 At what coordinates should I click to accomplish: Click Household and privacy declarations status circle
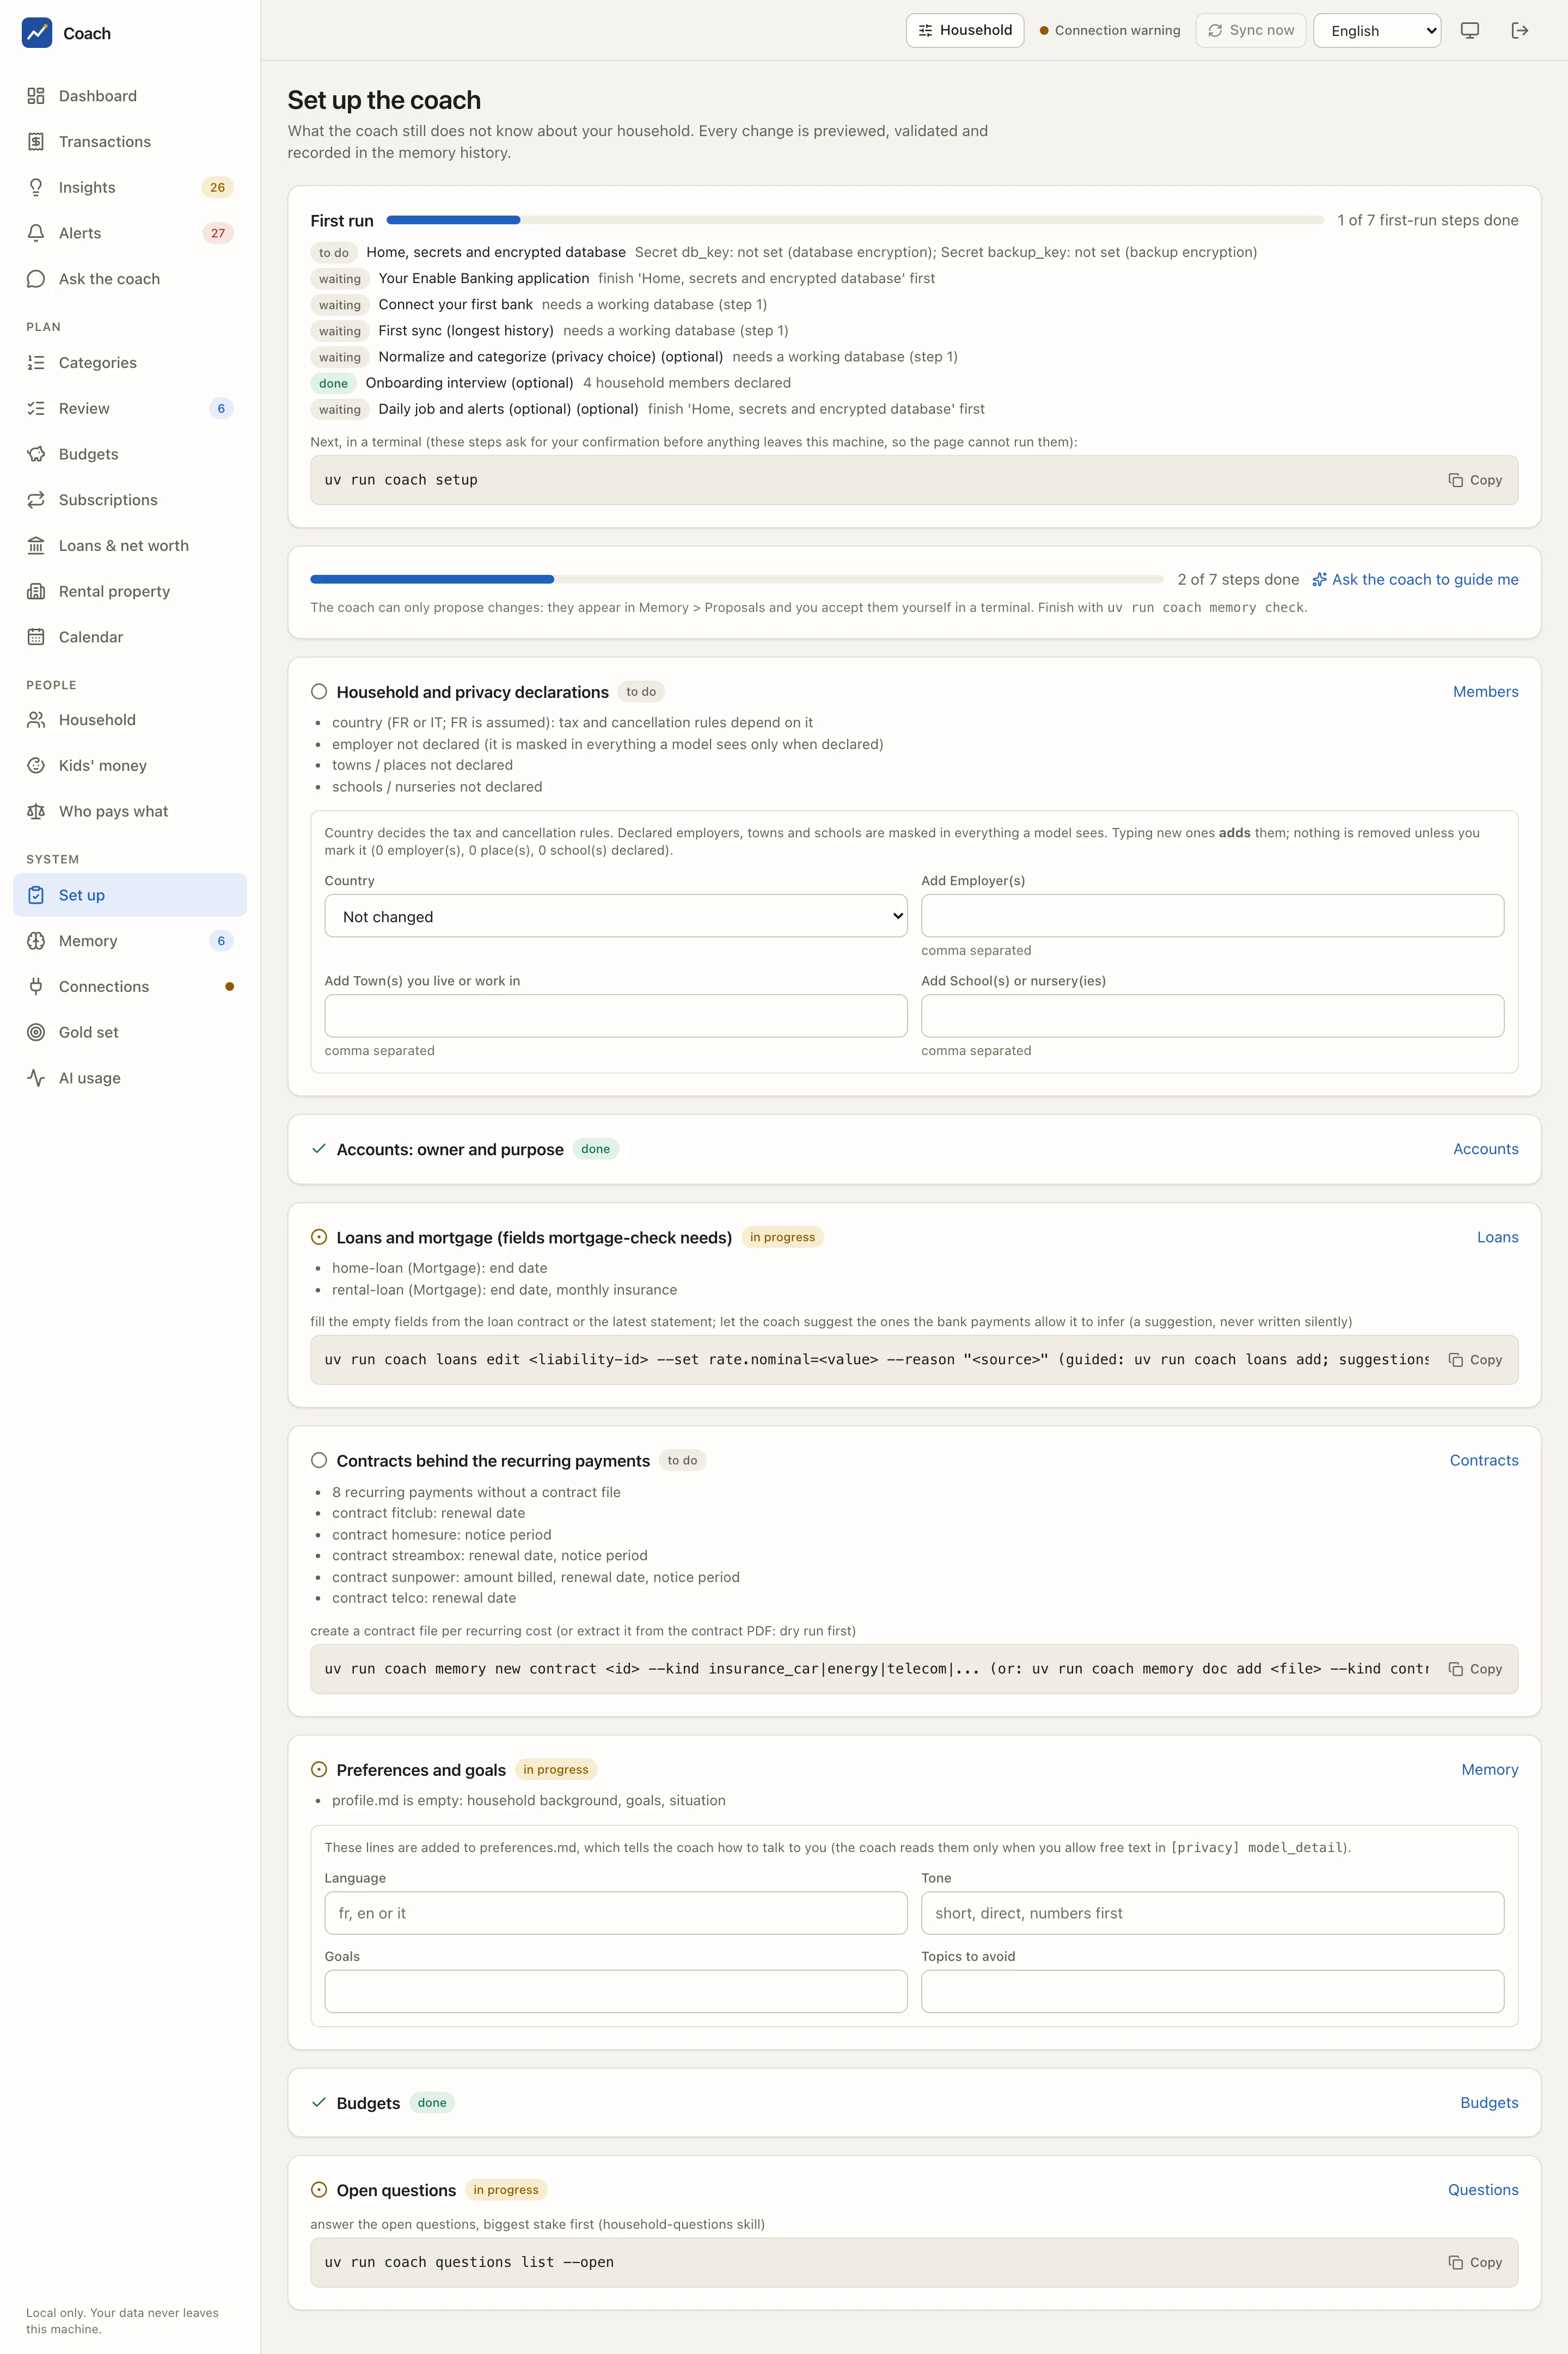click(x=319, y=691)
